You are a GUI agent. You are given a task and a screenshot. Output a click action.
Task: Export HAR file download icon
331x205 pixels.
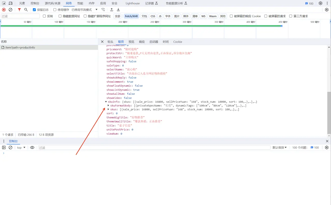tap(118, 10)
